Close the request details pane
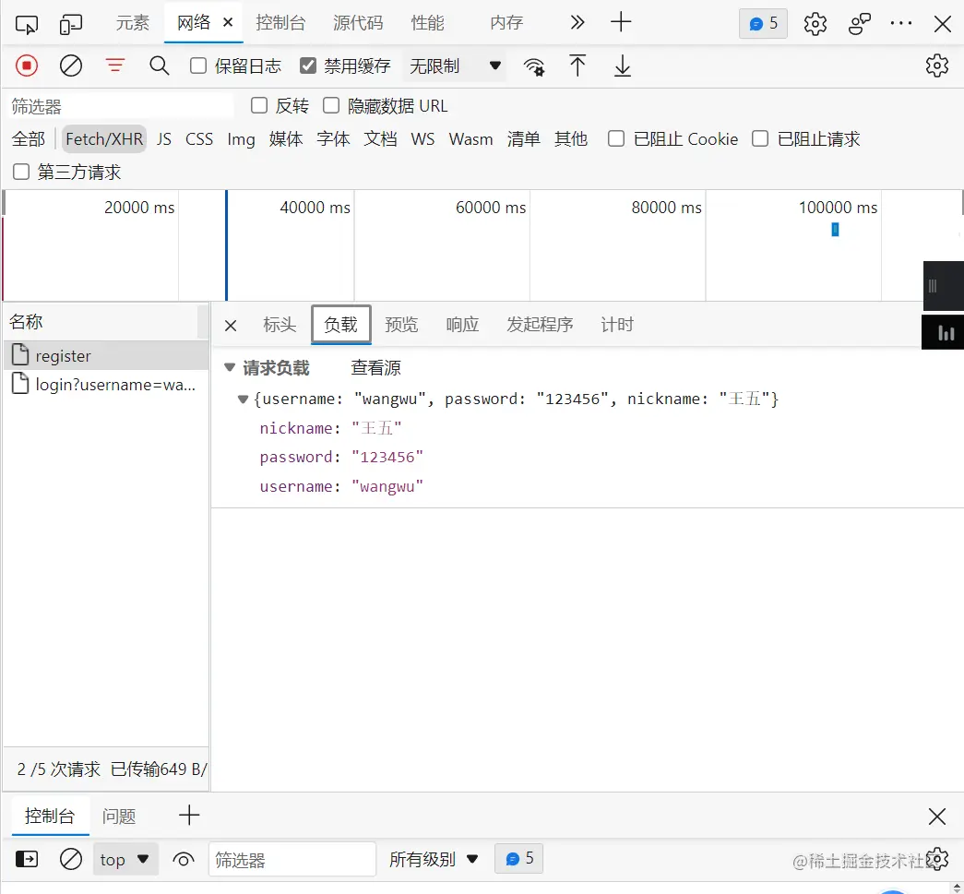This screenshot has width=964, height=894. (231, 326)
